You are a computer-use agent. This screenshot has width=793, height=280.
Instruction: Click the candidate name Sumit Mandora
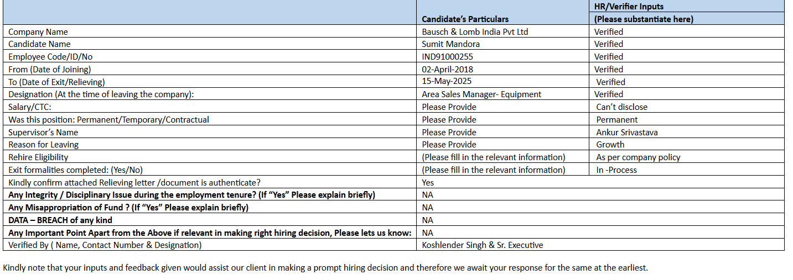pyautogui.click(x=450, y=44)
